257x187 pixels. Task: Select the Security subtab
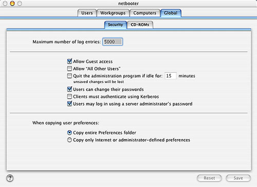tap(116, 25)
